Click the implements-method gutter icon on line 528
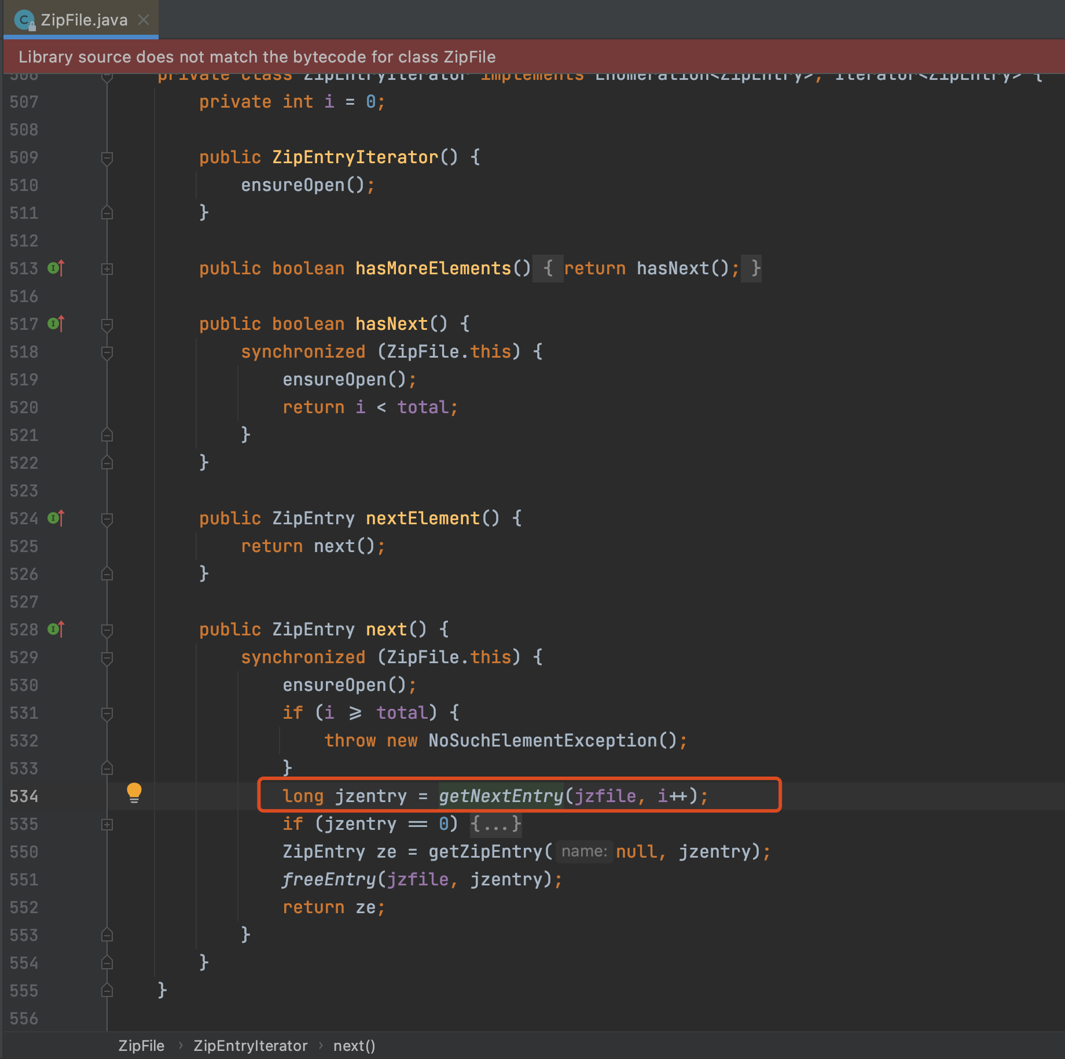 tap(56, 629)
